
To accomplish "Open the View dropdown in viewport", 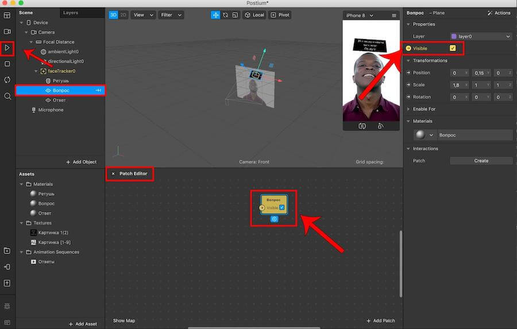I will click(141, 15).
